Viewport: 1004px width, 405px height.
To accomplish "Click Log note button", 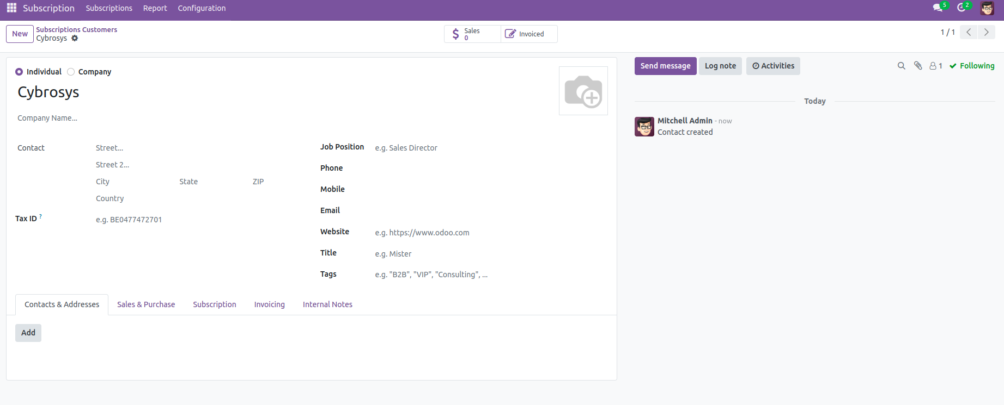I will 720,66.
